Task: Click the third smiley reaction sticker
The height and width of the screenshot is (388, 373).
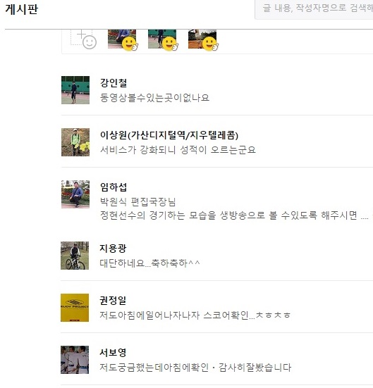Action: point(203,40)
